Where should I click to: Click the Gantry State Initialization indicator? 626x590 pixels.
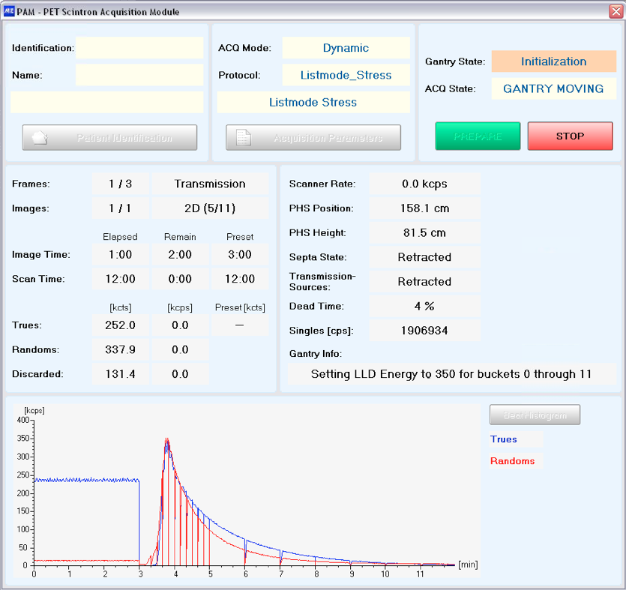click(553, 61)
